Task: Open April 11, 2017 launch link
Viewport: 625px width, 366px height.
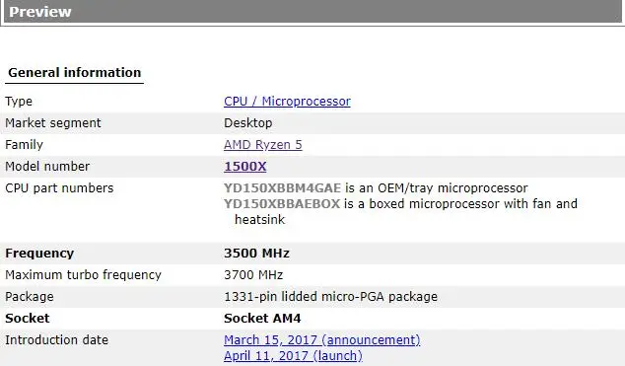Action: [293, 355]
